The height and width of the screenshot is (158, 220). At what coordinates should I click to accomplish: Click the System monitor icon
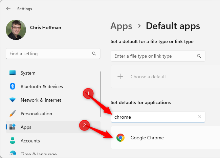pos(13,73)
